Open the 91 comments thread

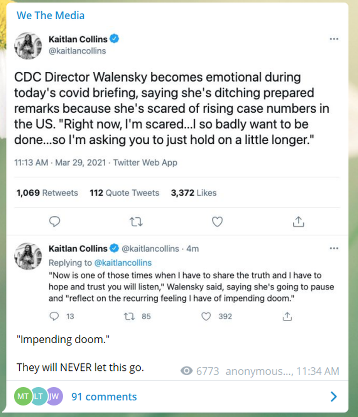(x=104, y=397)
